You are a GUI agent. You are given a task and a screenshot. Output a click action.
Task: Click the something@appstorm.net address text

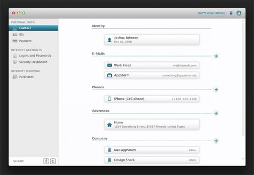[x=179, y=75]
